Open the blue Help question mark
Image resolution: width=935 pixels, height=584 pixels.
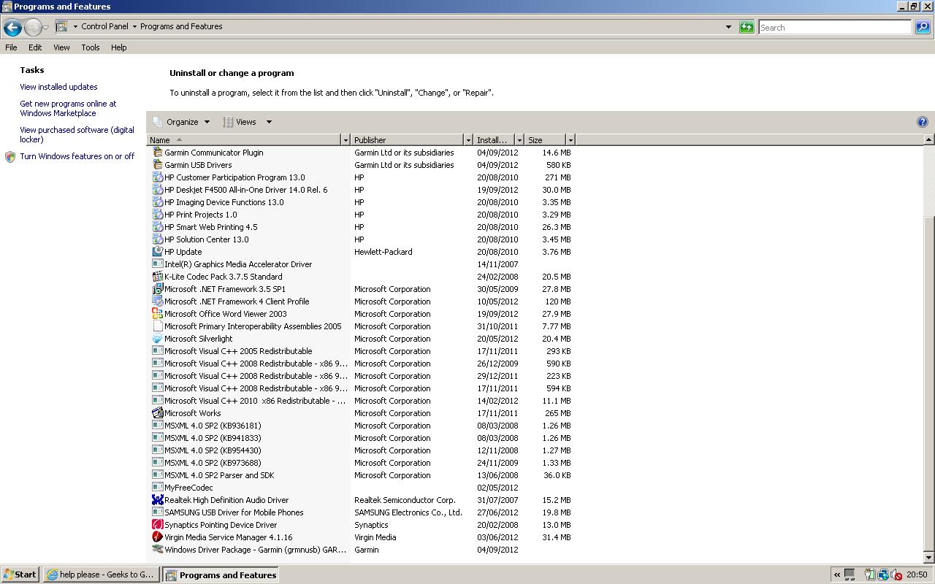[x=922, y=122]
